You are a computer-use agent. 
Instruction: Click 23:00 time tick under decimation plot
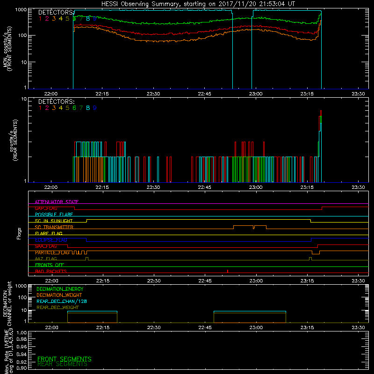coord(256,328)
